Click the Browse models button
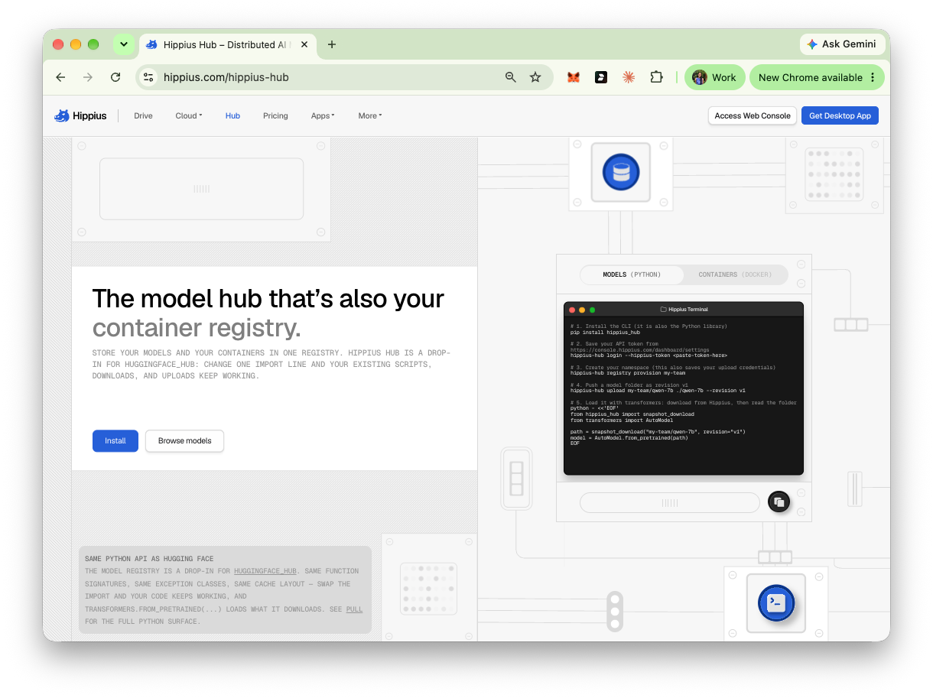933x698 pixels. pos(184,441)
